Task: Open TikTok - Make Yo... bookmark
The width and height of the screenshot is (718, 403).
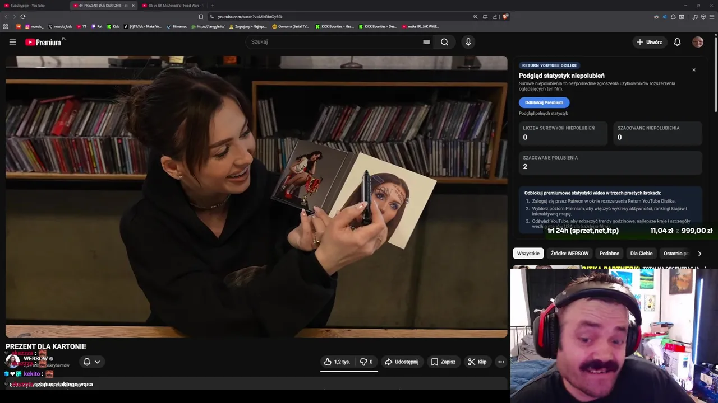Action: coord(142,26)
